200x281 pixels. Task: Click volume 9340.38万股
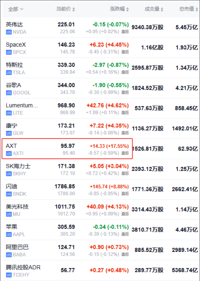click(148, 27)
